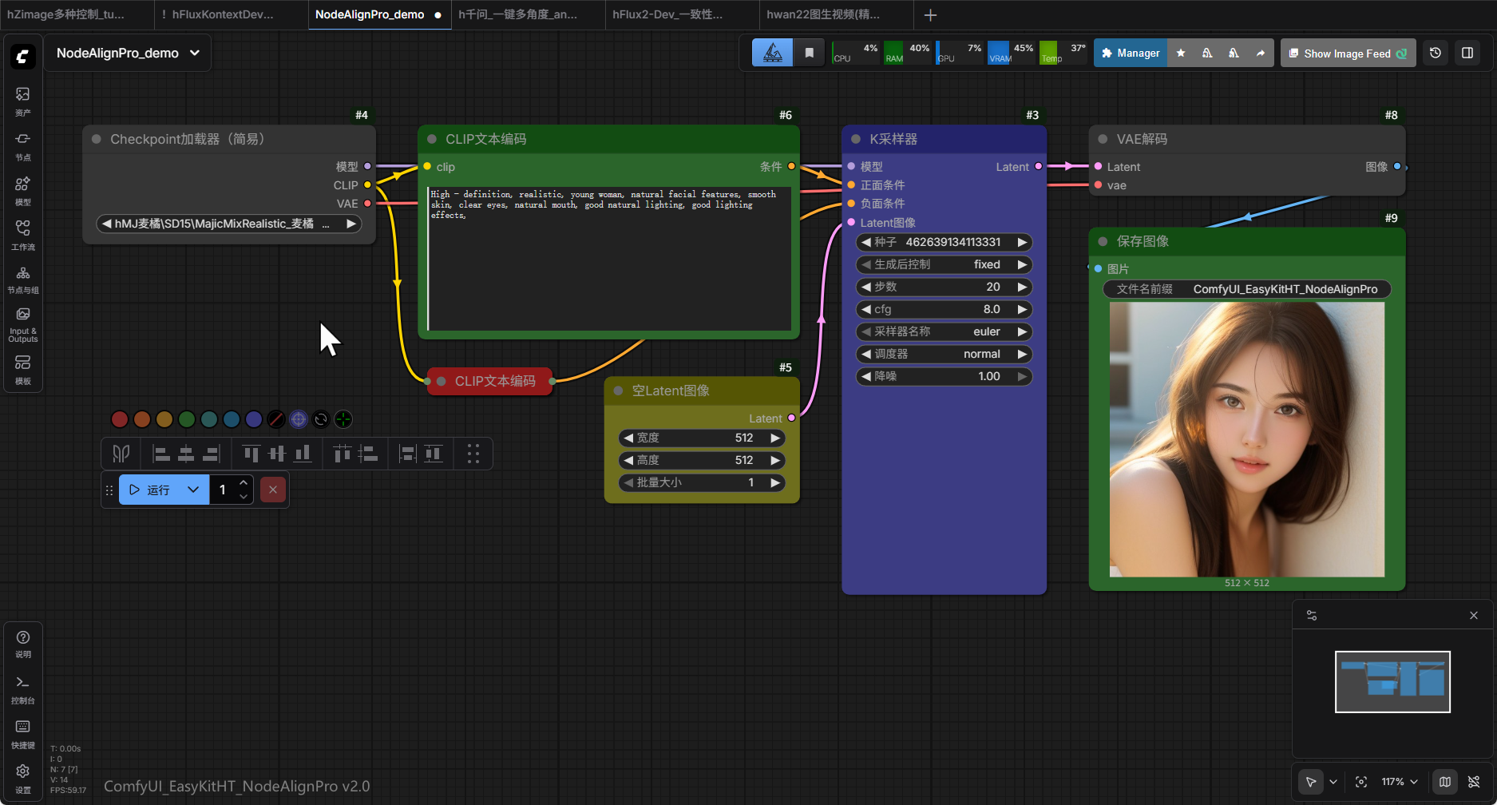Image resolution: width=1497 pixels, height=805 pixels.
Task: Open the 模型 model library panel
Action: [23, 191]
